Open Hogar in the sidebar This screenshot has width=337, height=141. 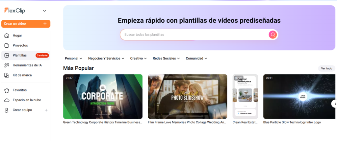point(26,35)
